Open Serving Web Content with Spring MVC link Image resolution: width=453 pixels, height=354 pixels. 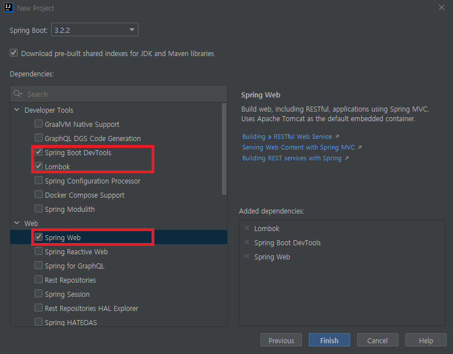pyautogui.click(x=299, y=147)
